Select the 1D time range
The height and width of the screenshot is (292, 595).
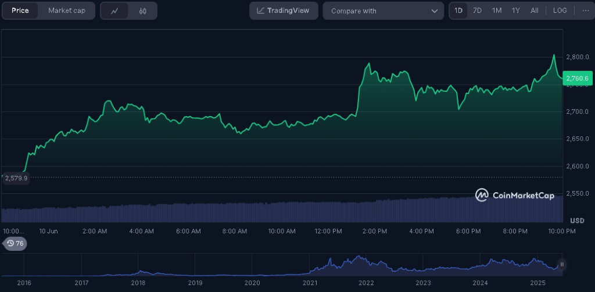point(458,10)
